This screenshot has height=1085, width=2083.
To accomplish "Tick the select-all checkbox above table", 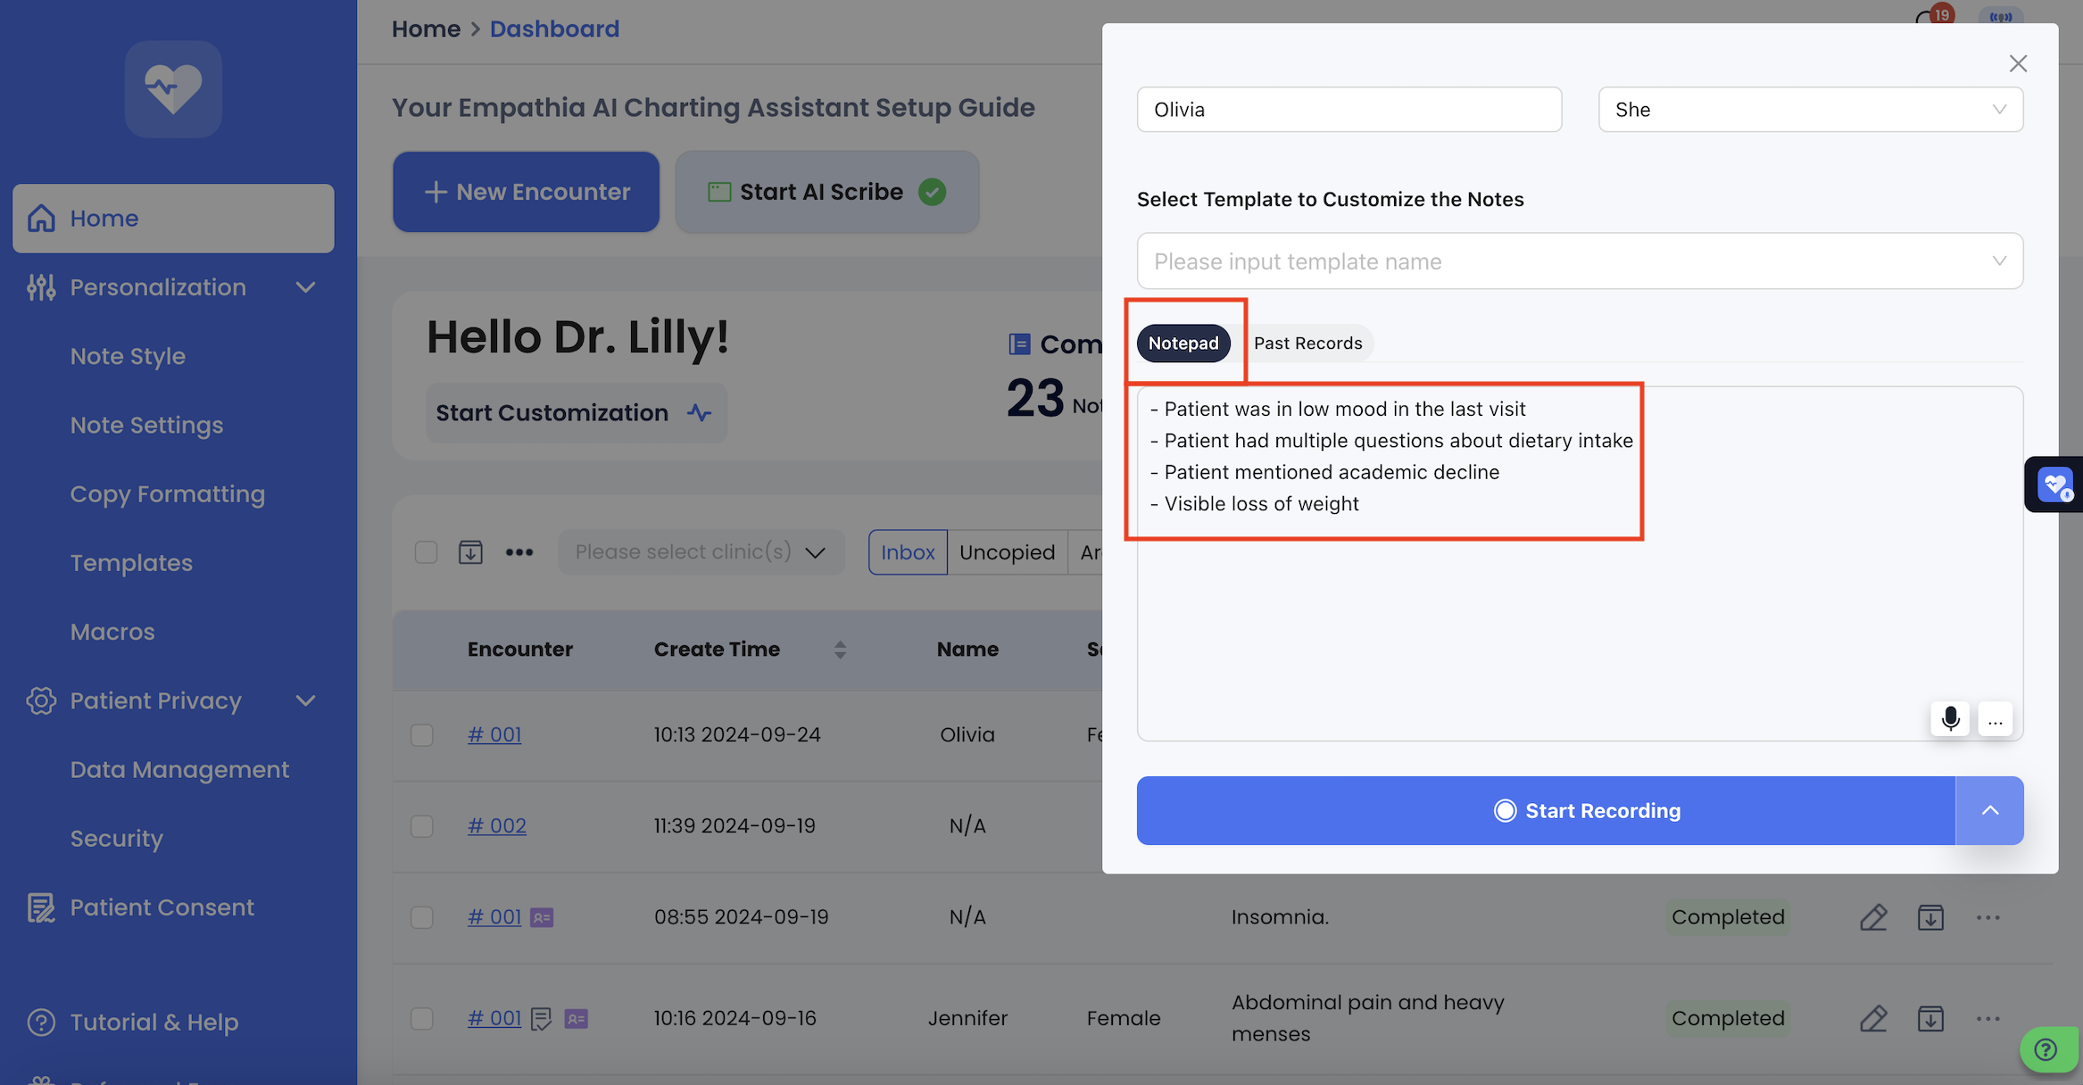I will coord(426,552).
